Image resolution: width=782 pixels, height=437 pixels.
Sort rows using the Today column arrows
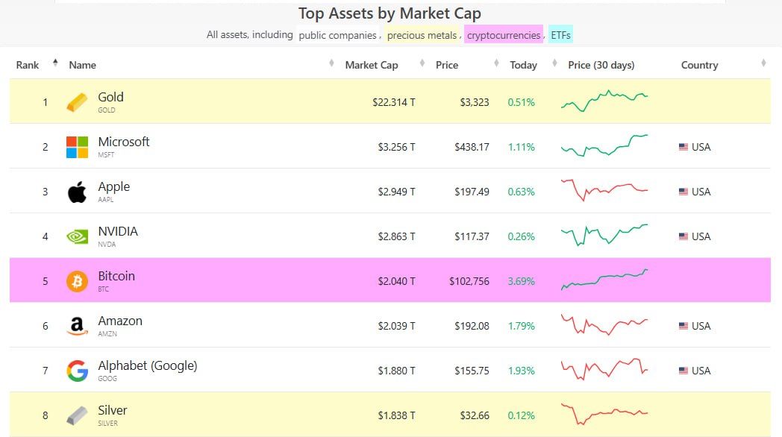coord(495,64)
